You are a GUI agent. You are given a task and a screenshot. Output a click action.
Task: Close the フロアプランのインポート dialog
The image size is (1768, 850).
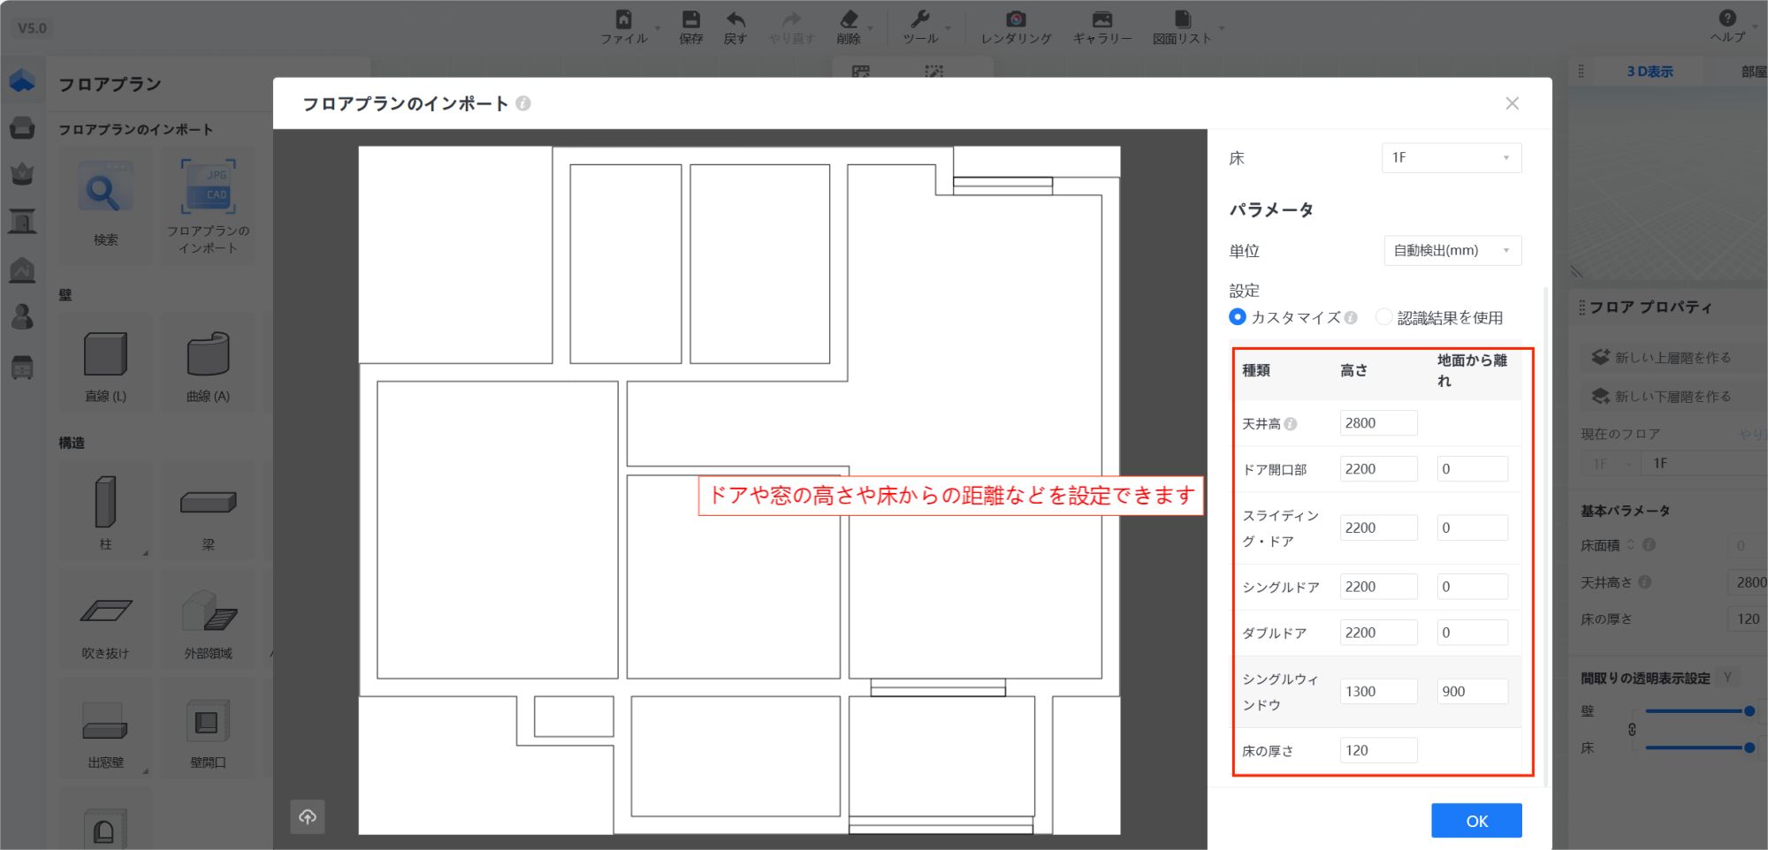1513,103
